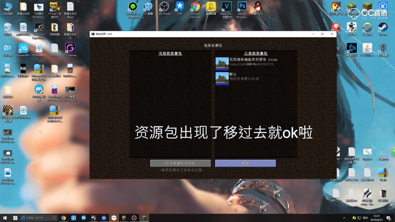Image resolution: width=395 pixels, height=222 pixels.
Task: Open the YY.exe shortcut icon
Action: [x=55, y=10]
